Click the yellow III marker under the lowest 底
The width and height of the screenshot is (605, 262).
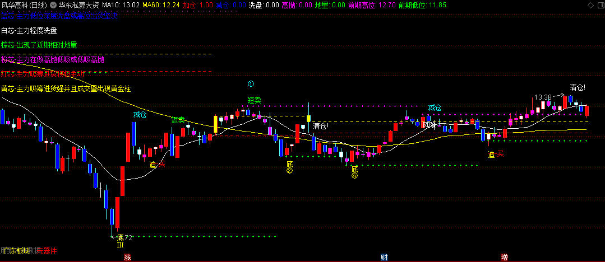[120, 245]
